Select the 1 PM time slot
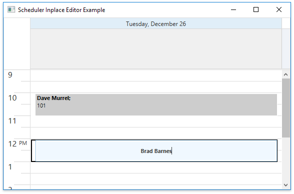 (x=156, y=167)
